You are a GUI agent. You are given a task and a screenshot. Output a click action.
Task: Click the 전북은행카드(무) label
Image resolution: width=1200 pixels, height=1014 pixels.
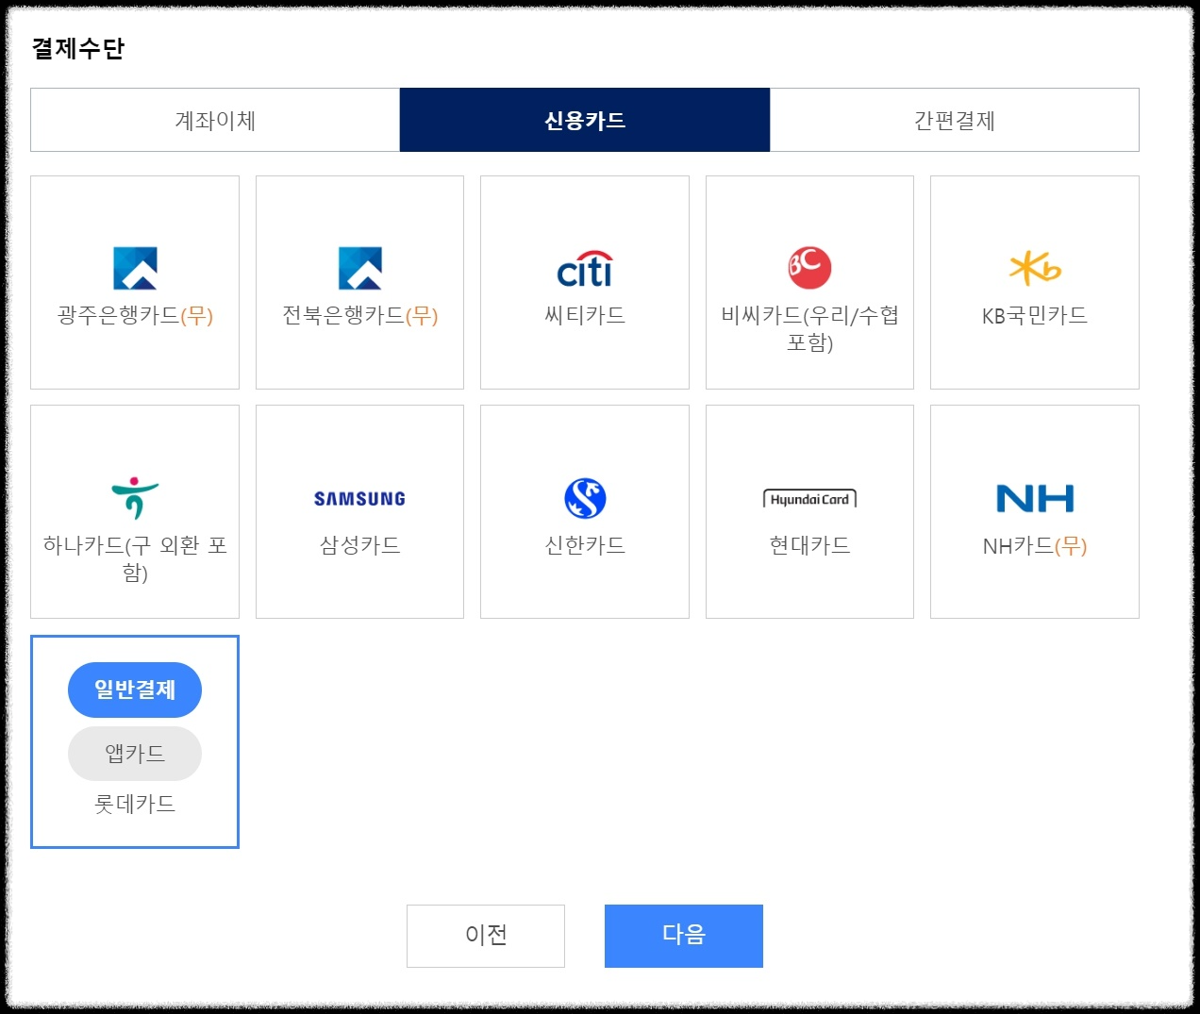tap(360, 315)
